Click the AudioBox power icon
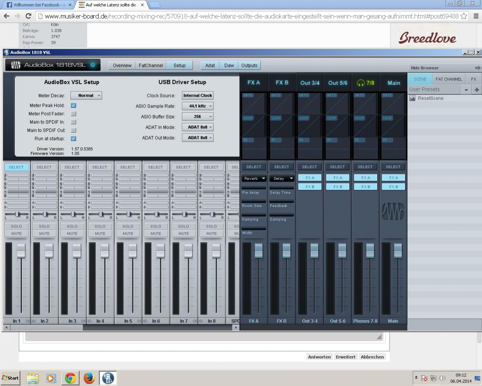Viewport: 482px width, 386px height. [93, 65]
